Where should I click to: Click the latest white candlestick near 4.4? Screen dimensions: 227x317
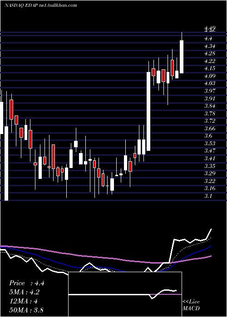(182, 57)
